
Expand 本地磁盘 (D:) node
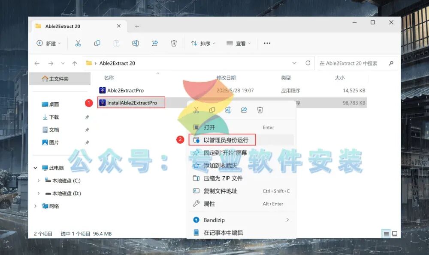click(x=38, y=193)
